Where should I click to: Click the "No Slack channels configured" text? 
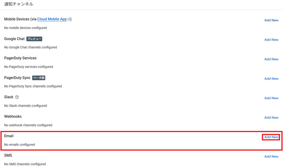pyautogui.click(x=25, y=106)
